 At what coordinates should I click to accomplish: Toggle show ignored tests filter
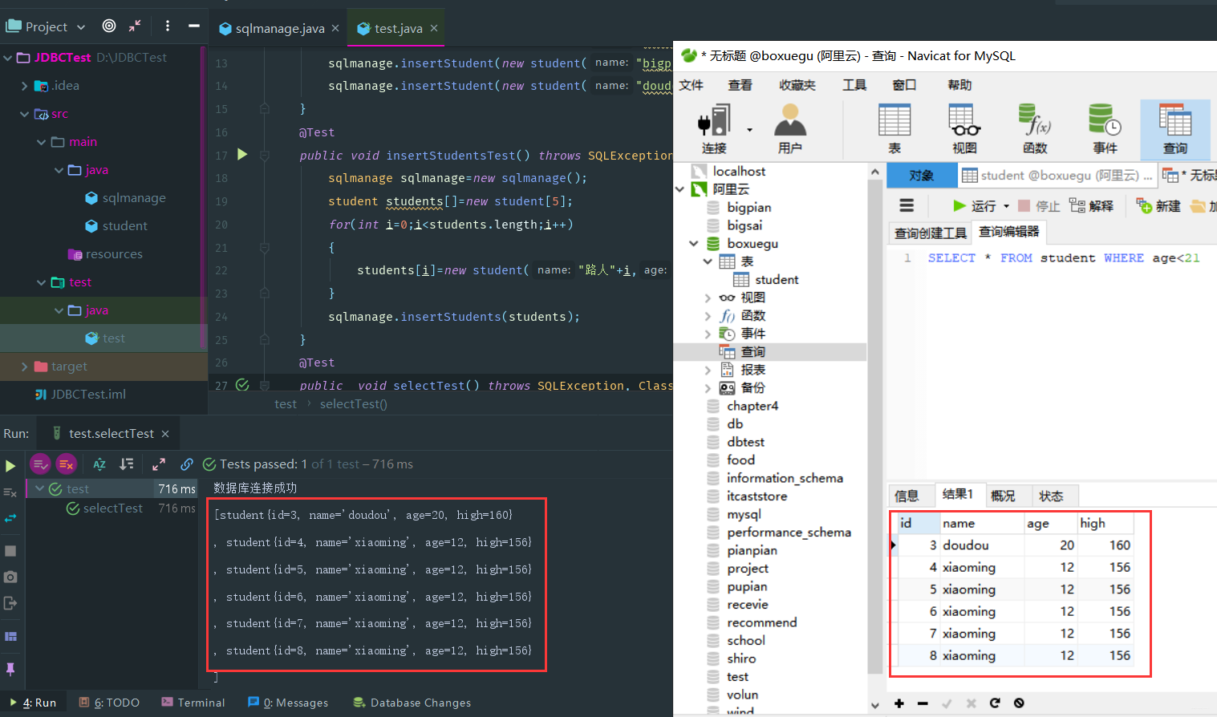click(66, 464)
